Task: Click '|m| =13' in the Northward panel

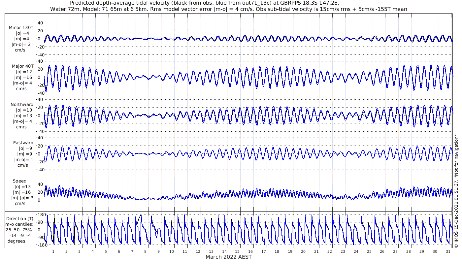Action: [23, 116]
